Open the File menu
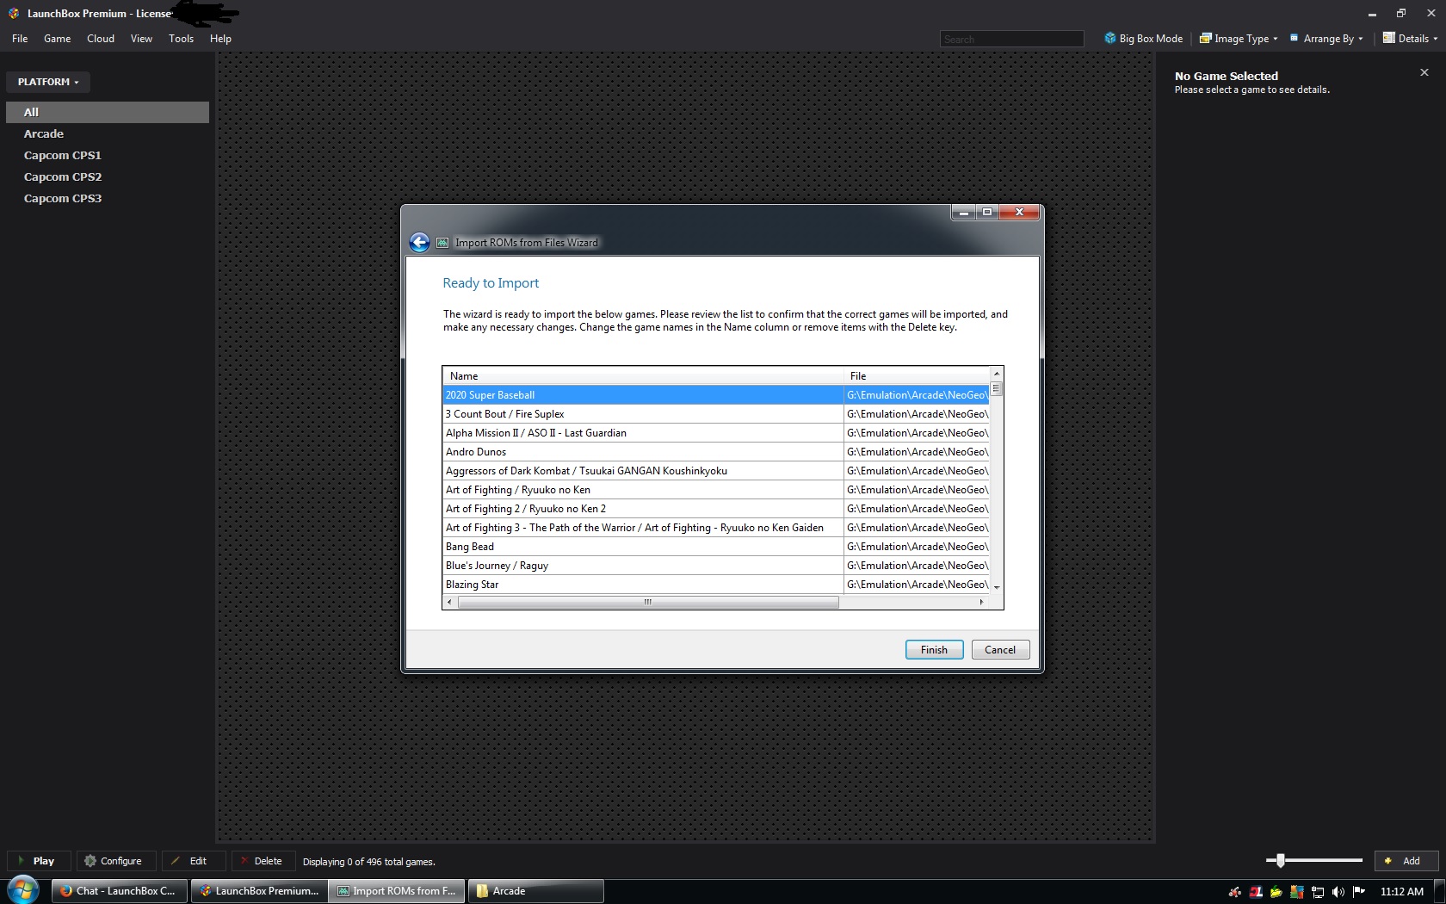The width and height of the screenshot is (1446, 904). tap(20, 39)
